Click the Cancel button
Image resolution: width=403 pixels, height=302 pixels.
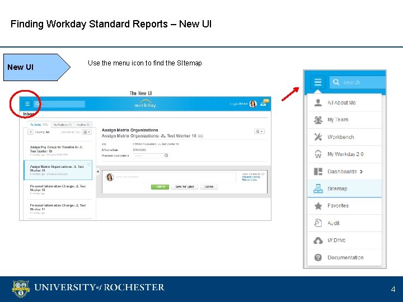point(209,187)
